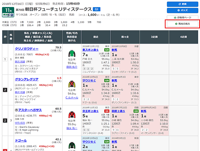Open horse page for クリノガウディー
The width and height of the screenshot is (200, 151).
click(x=27, y=49)
